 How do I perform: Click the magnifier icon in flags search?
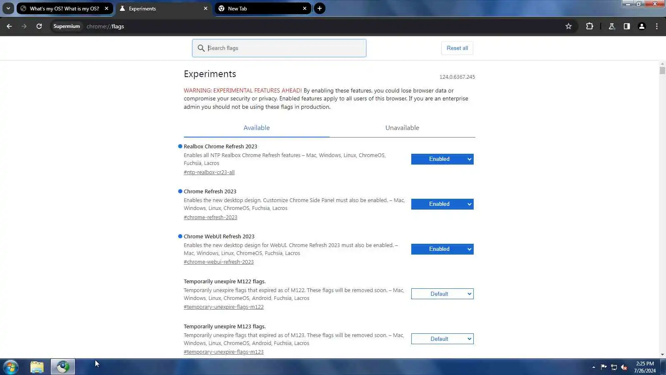point(201,48)
